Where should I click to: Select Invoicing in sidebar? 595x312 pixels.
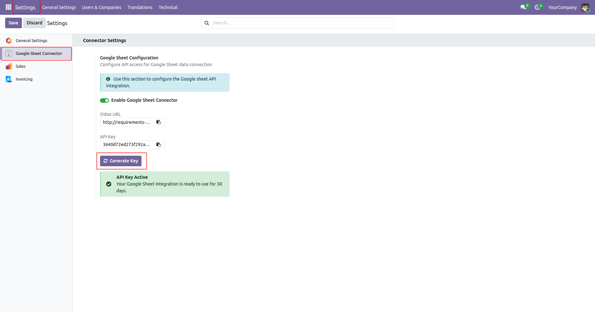click(x=36, y=79)
